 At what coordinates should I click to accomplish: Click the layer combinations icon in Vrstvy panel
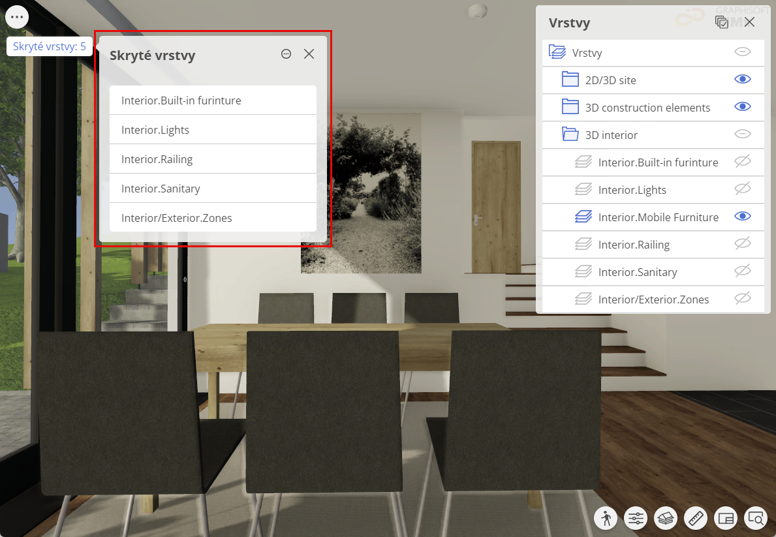(722, 22)
